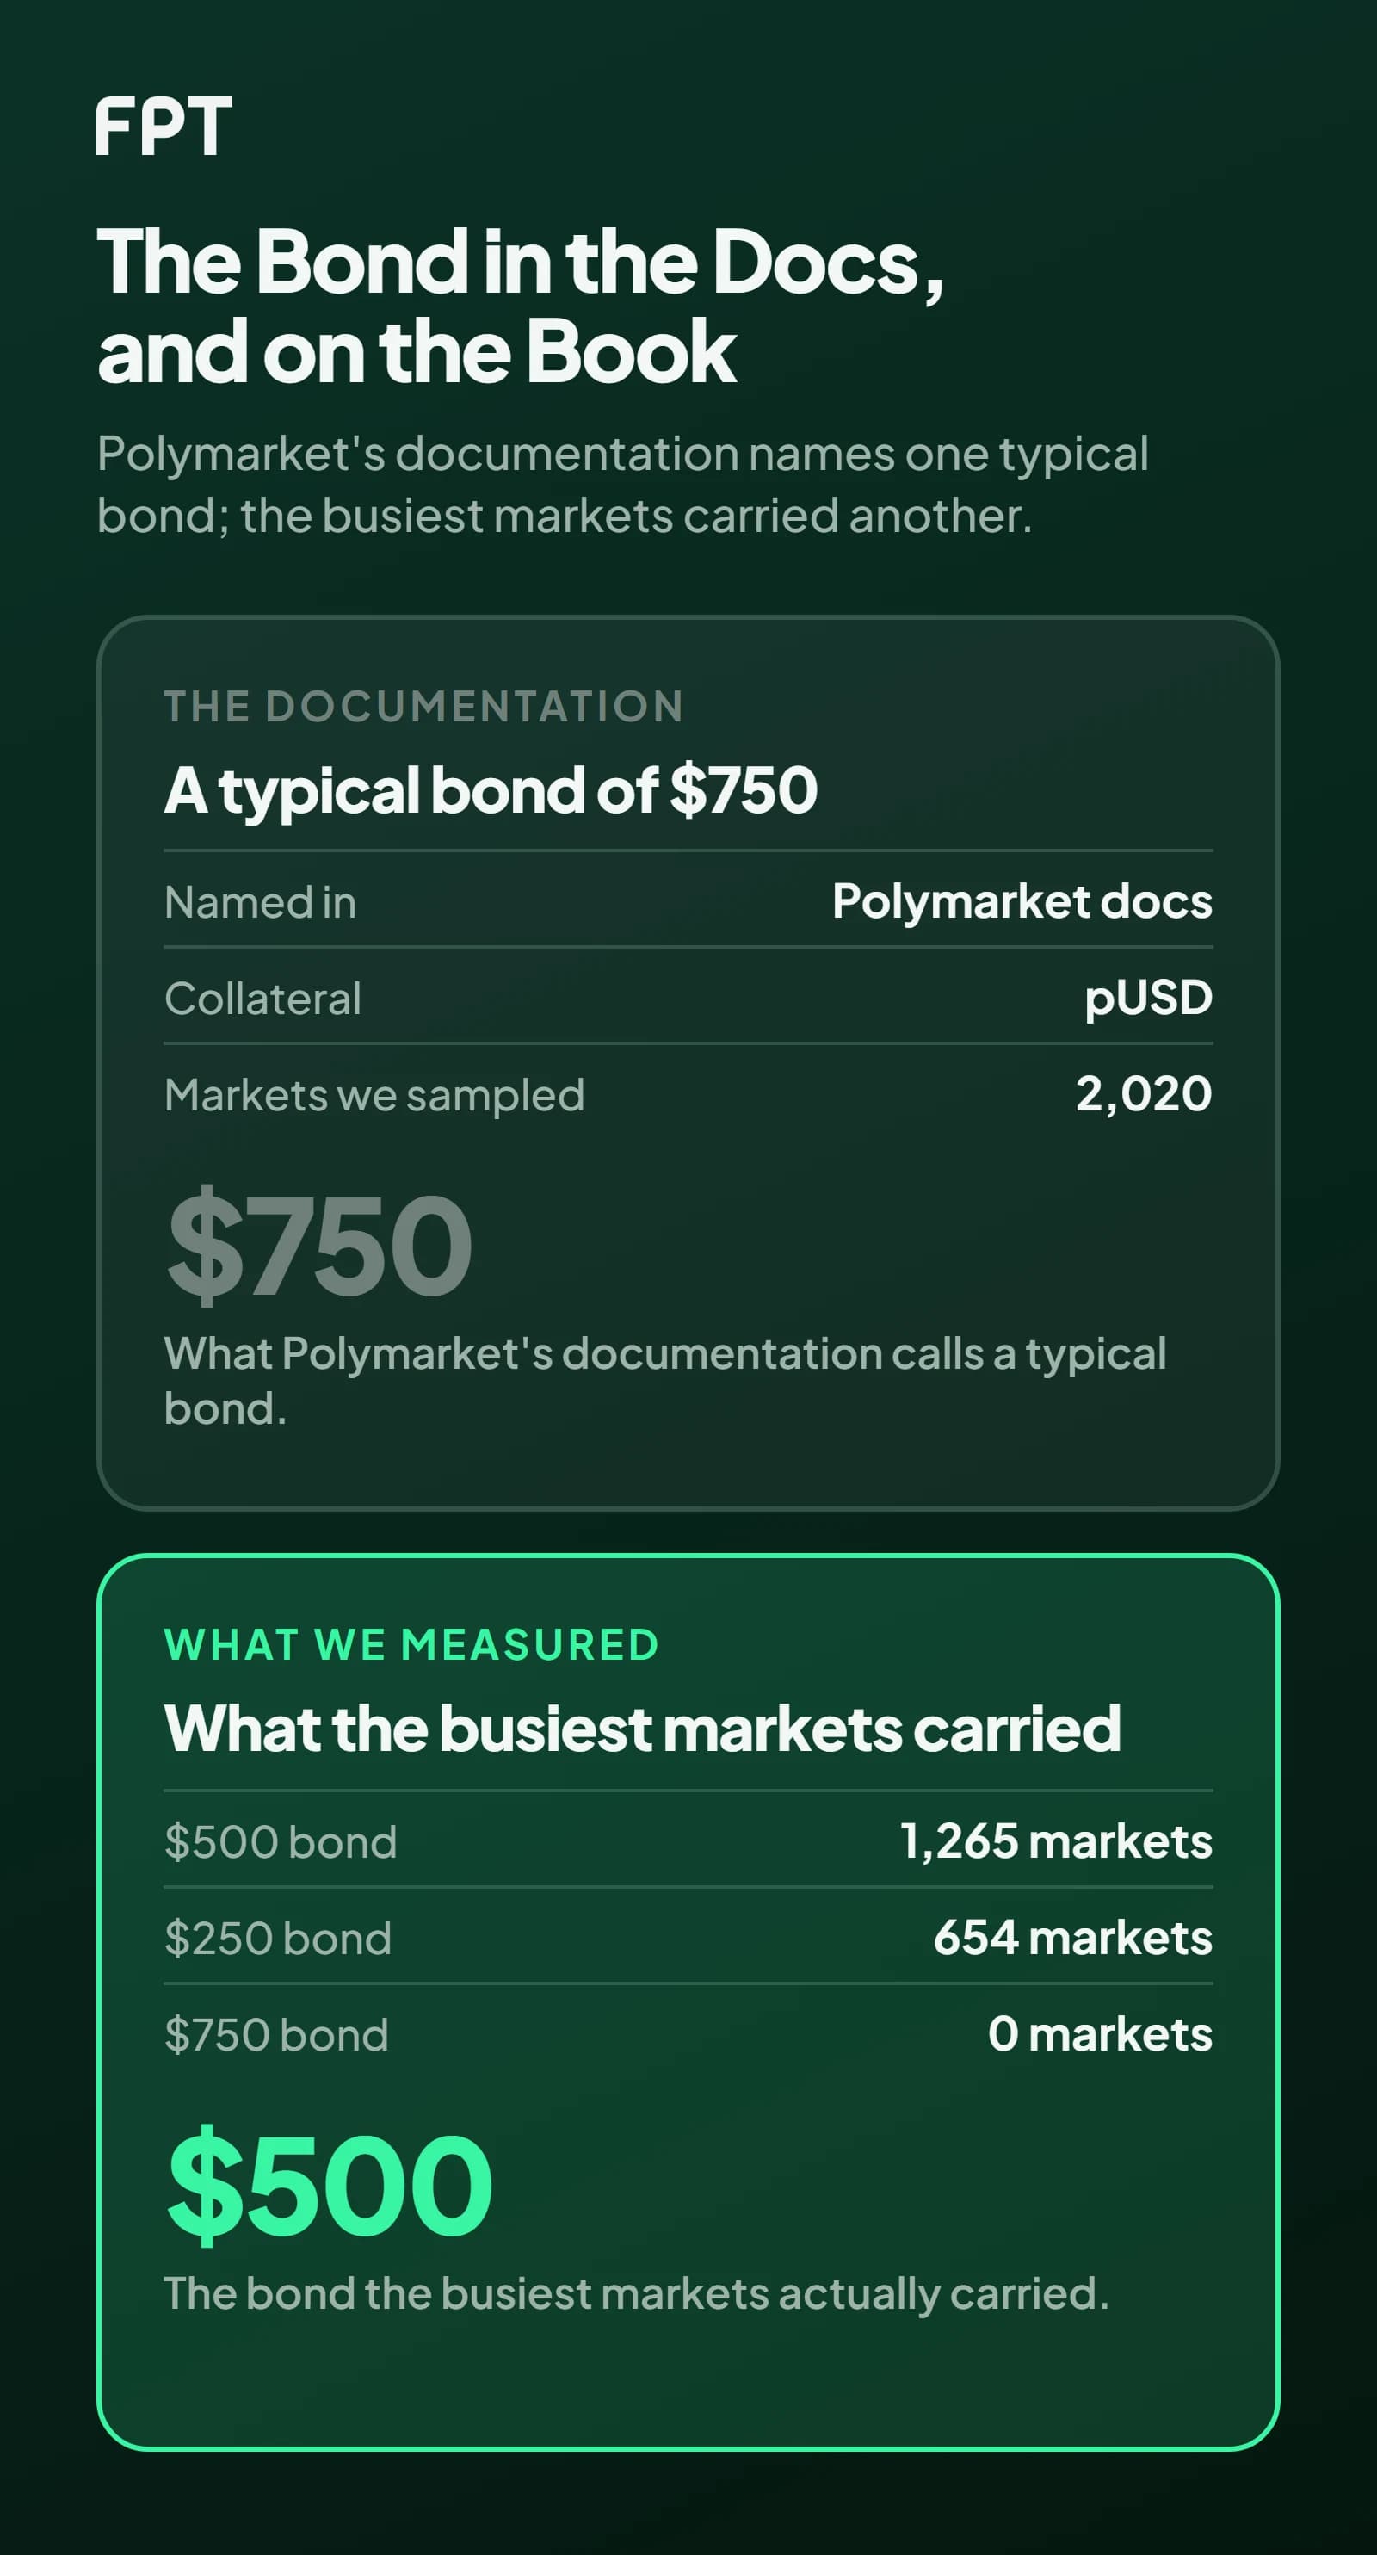
Task: Click the large green '$500' figure
Action: pos(329,2184)
